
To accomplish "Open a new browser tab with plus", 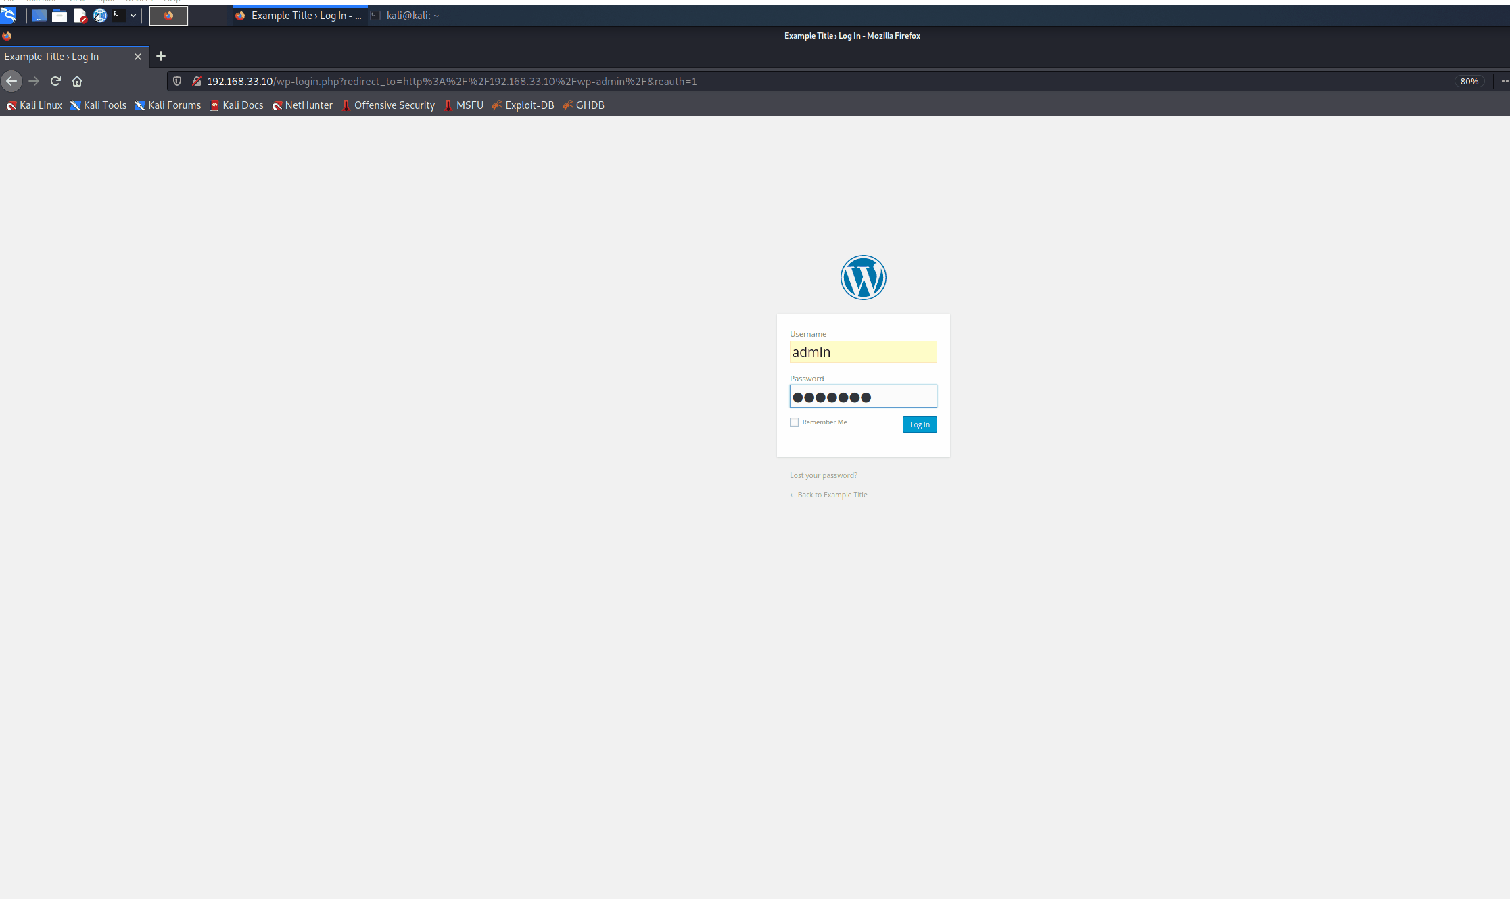I will pos(160,57).
